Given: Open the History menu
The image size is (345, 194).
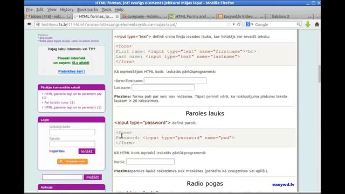Looking at the screenshot, I should [x=67, y=10].
